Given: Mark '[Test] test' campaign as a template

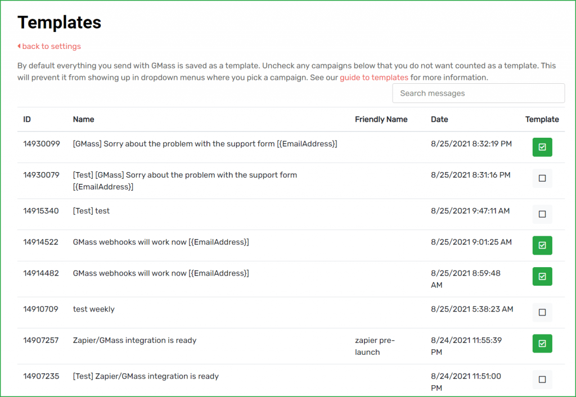Looking at the screenshot, I should (x=542, y=214).
